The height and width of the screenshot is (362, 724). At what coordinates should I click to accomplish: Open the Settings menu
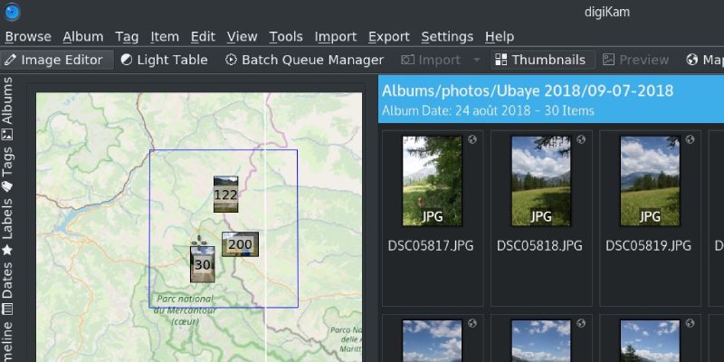pyautogui.click(x=447, y=36)
